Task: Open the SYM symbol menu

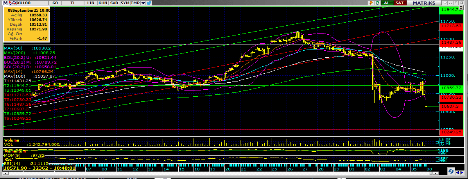Action: click(x=125, y=3)
